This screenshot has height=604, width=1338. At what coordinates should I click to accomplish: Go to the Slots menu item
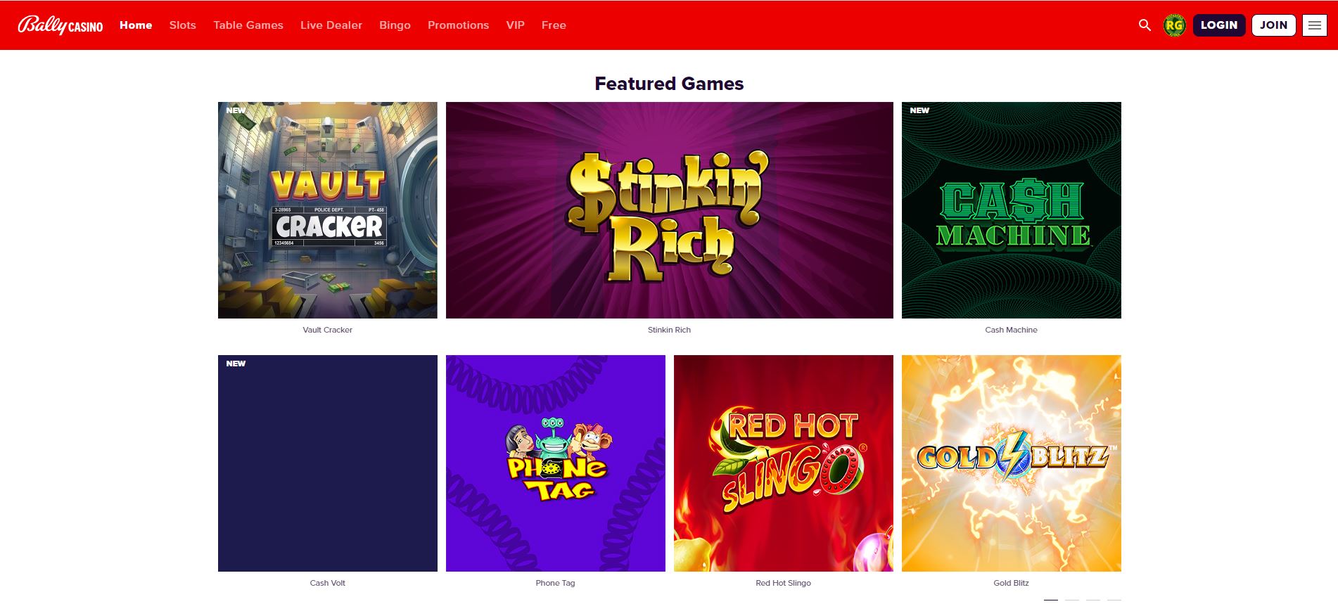click(183, 25)
